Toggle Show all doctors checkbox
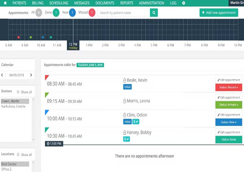The image size is (244, 183). [x=18, y=92]
